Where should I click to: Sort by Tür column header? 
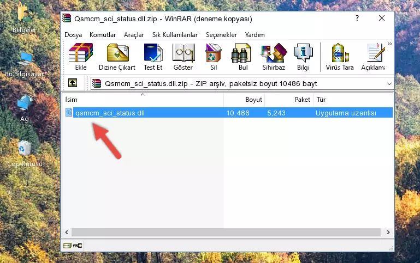353,100
